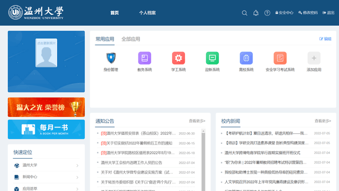Launch 教务系统 purple book icon
The height and width of the screenshot is (191, 339).
pos(145,58)
